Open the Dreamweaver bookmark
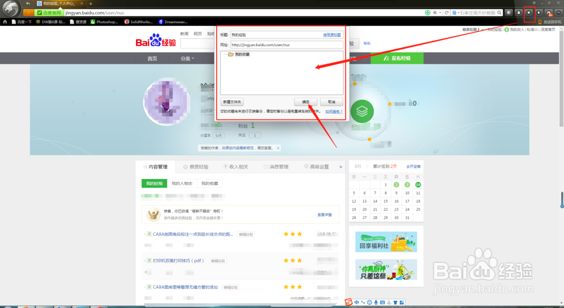Viewport: 564px width, 308px height. [173, 22]
